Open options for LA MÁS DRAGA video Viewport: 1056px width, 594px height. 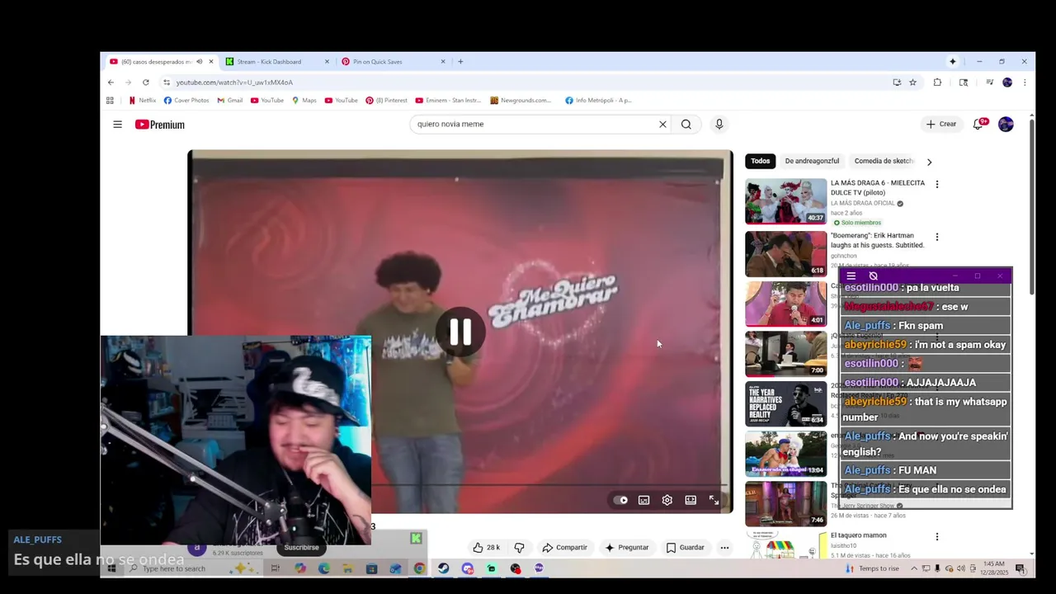pyautogui.click(x=936, y=184)
